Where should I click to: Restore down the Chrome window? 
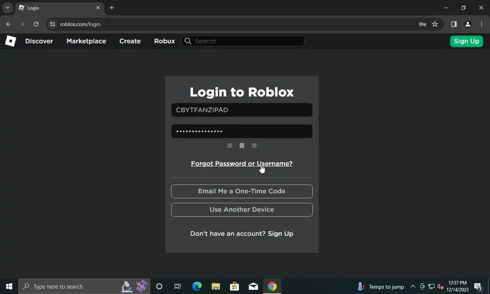pyautogui.click(x=464, y=8)
